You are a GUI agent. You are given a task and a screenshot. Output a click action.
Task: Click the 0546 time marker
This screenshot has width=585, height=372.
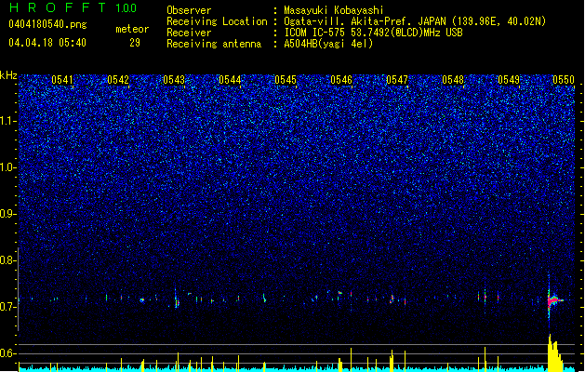[x=341, y=80]
